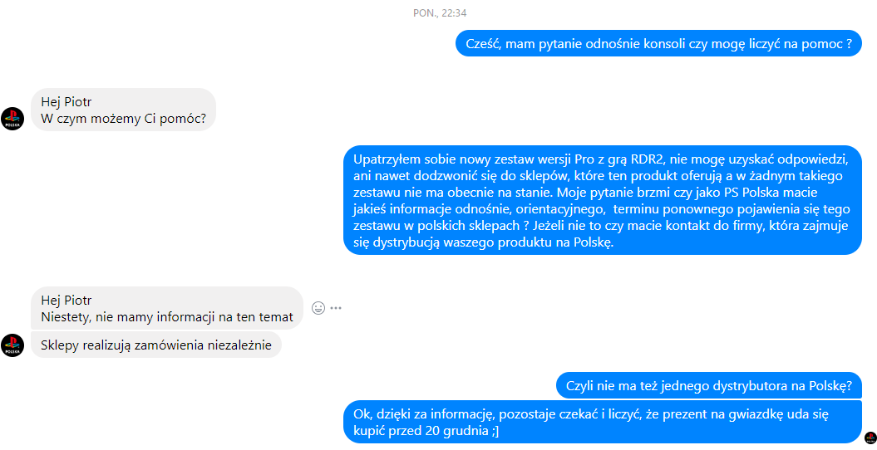
Task: Click 'Hej Piotr' greeting in the second reply bubble
Action: (x=66, y=301)
